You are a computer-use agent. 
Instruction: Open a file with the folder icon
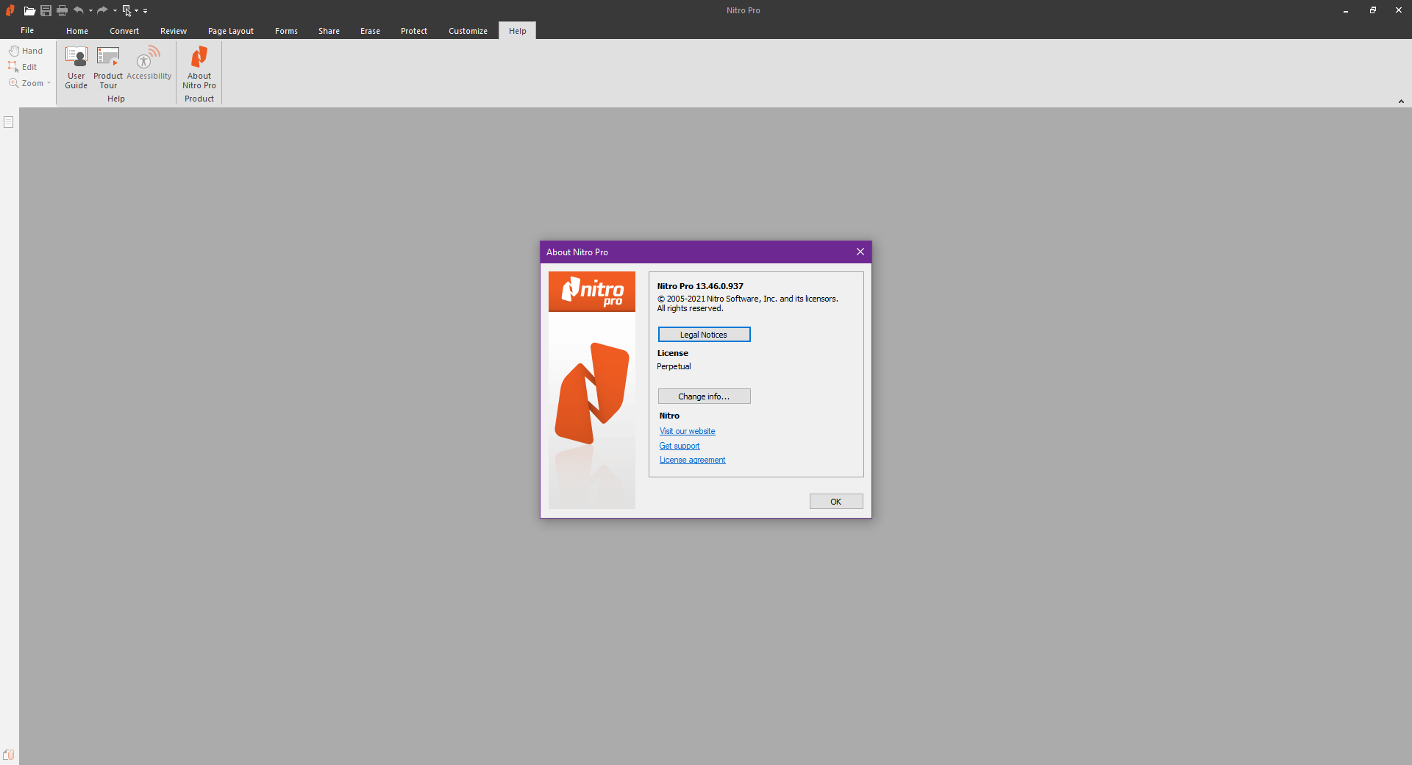(29, 10)
